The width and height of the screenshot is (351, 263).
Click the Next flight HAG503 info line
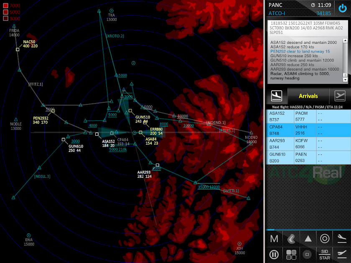[x=307, y=107]
